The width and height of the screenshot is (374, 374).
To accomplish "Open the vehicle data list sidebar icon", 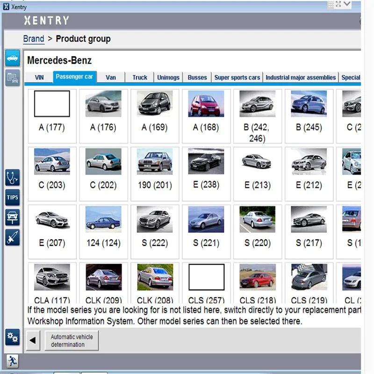I will pos(13,78).
